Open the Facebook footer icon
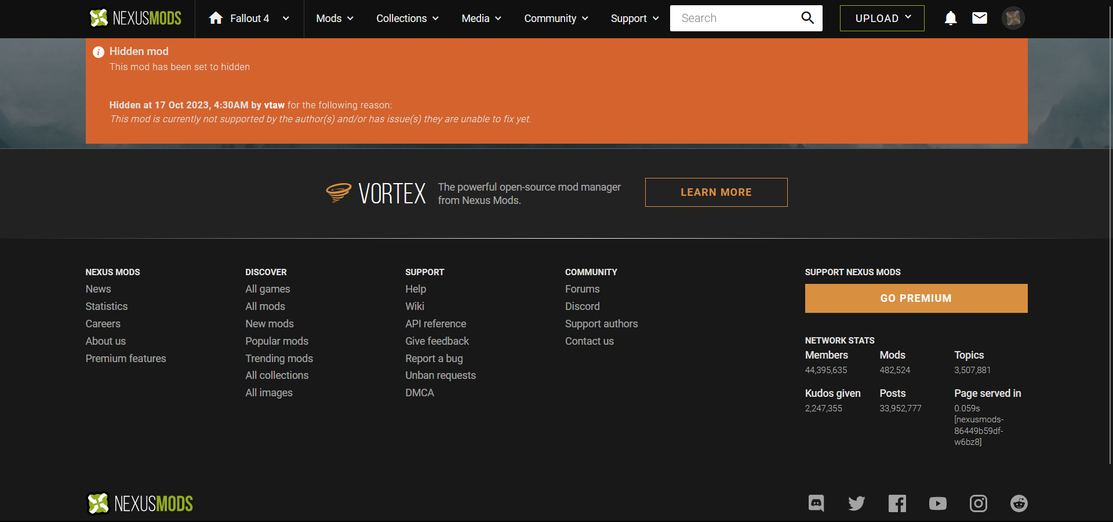The image size is (1113, 522). tap(897, 503)
